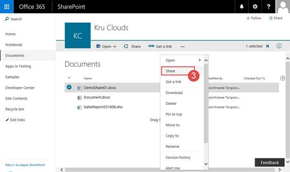The height and width of the screenshot is (172, 290).
Task: Open the DemoShare01.docx file name
Action: click(100, 88)
